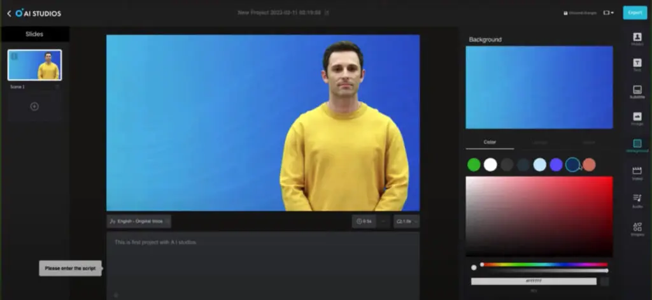Image resolution: width=652 pixels, height=300 pixels.
Task: Click the pause duration 0.5s button
Action: (x=364, y=221)
